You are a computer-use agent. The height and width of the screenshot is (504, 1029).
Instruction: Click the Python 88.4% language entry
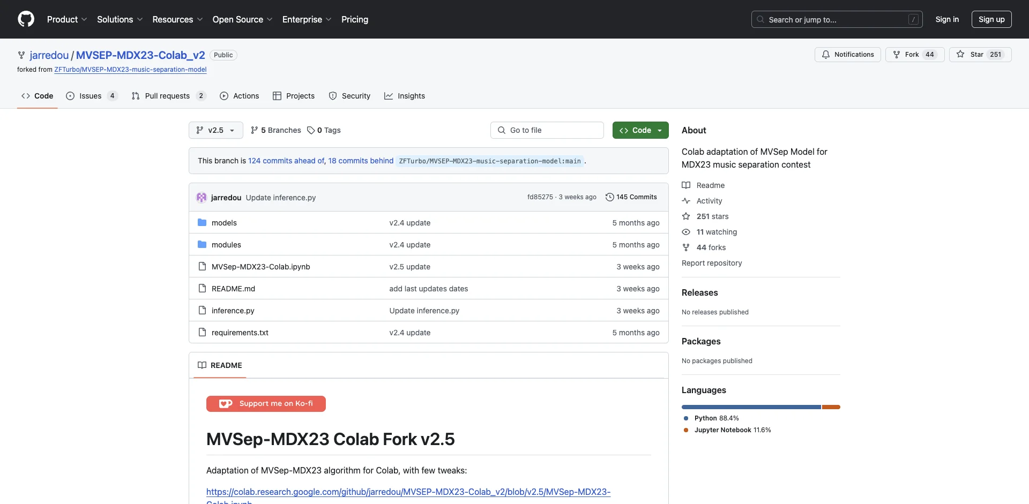[711, 418]
